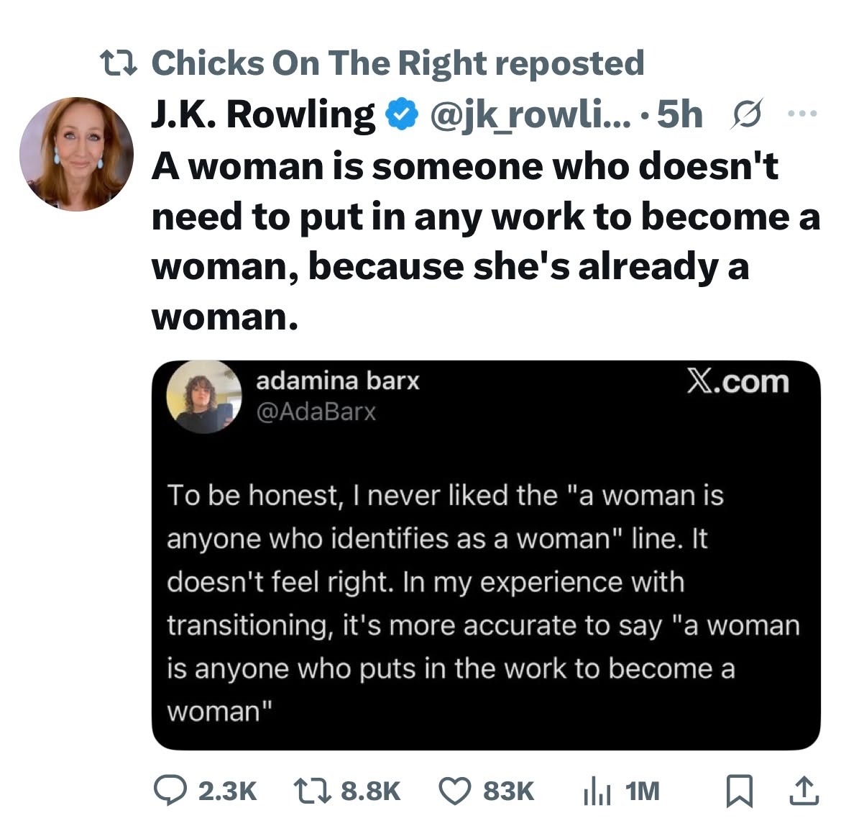Click the 83K likes count
The height and width of the screenshot is (831, 841).
coord(508,791)
